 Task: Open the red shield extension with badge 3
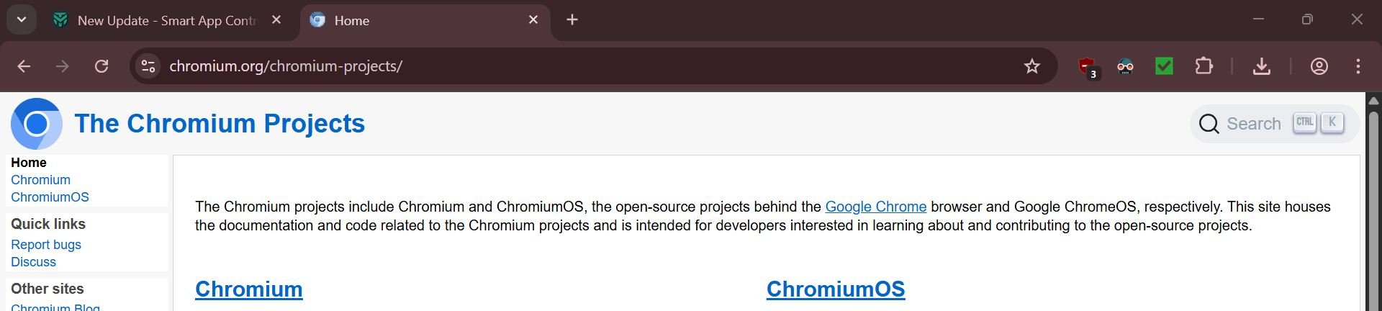[1088, 68]
